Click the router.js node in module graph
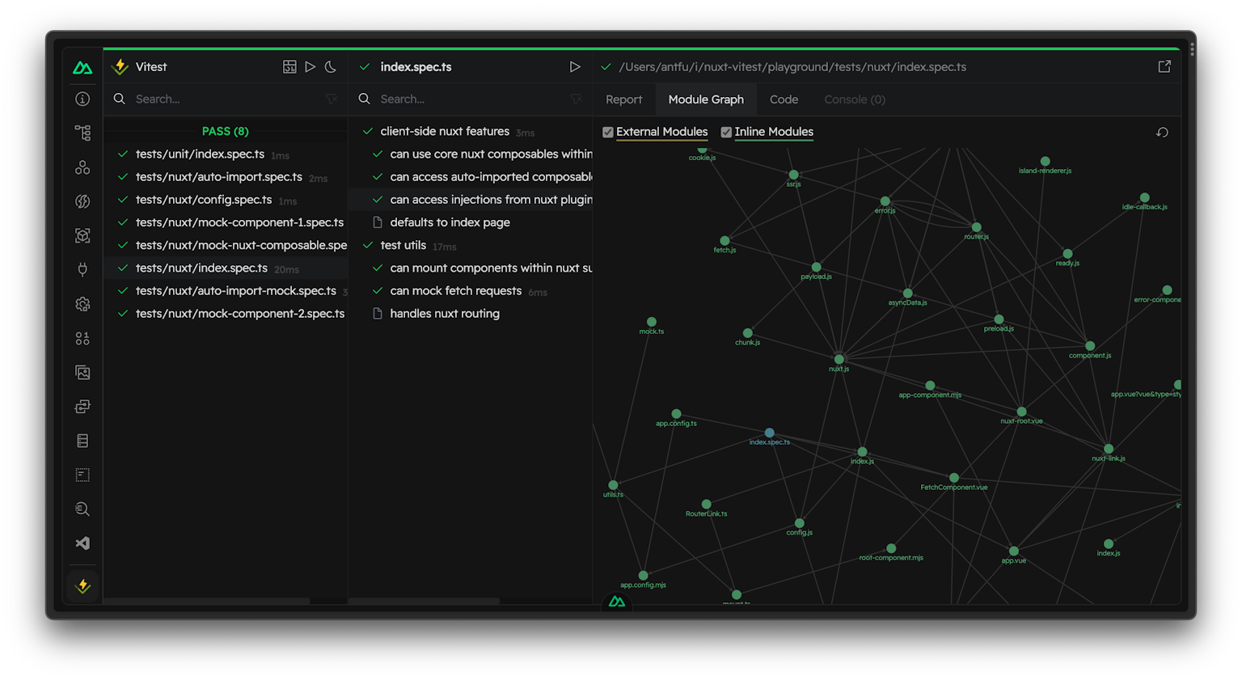The width and height of the screenshot is (1242, 680). pos(976,227)
